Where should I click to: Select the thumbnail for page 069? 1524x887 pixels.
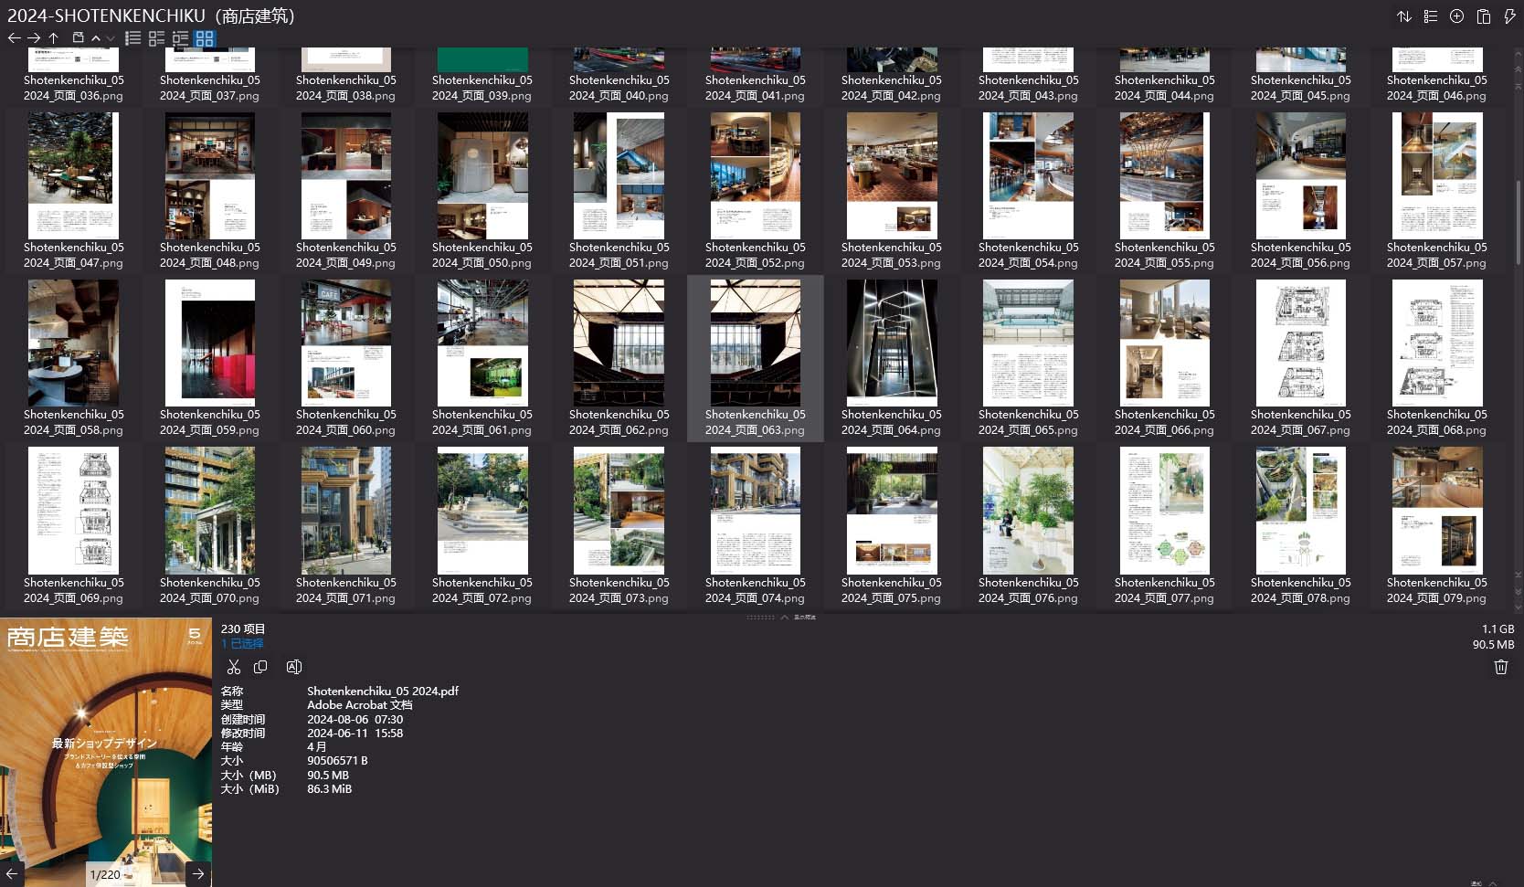73,511
